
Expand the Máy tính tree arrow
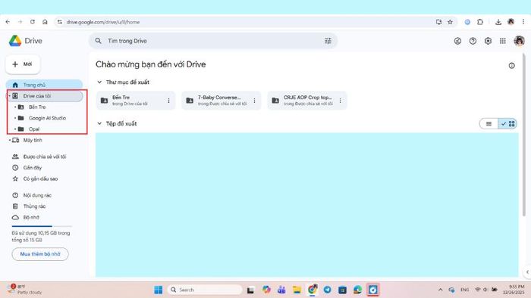(x=9, y=140)
